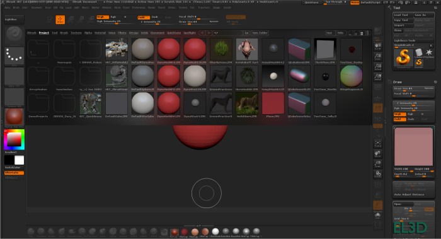Open Lightbox Tools button in Tool palette
This screenshot has height=239, width=441.
tap(413, 40)
